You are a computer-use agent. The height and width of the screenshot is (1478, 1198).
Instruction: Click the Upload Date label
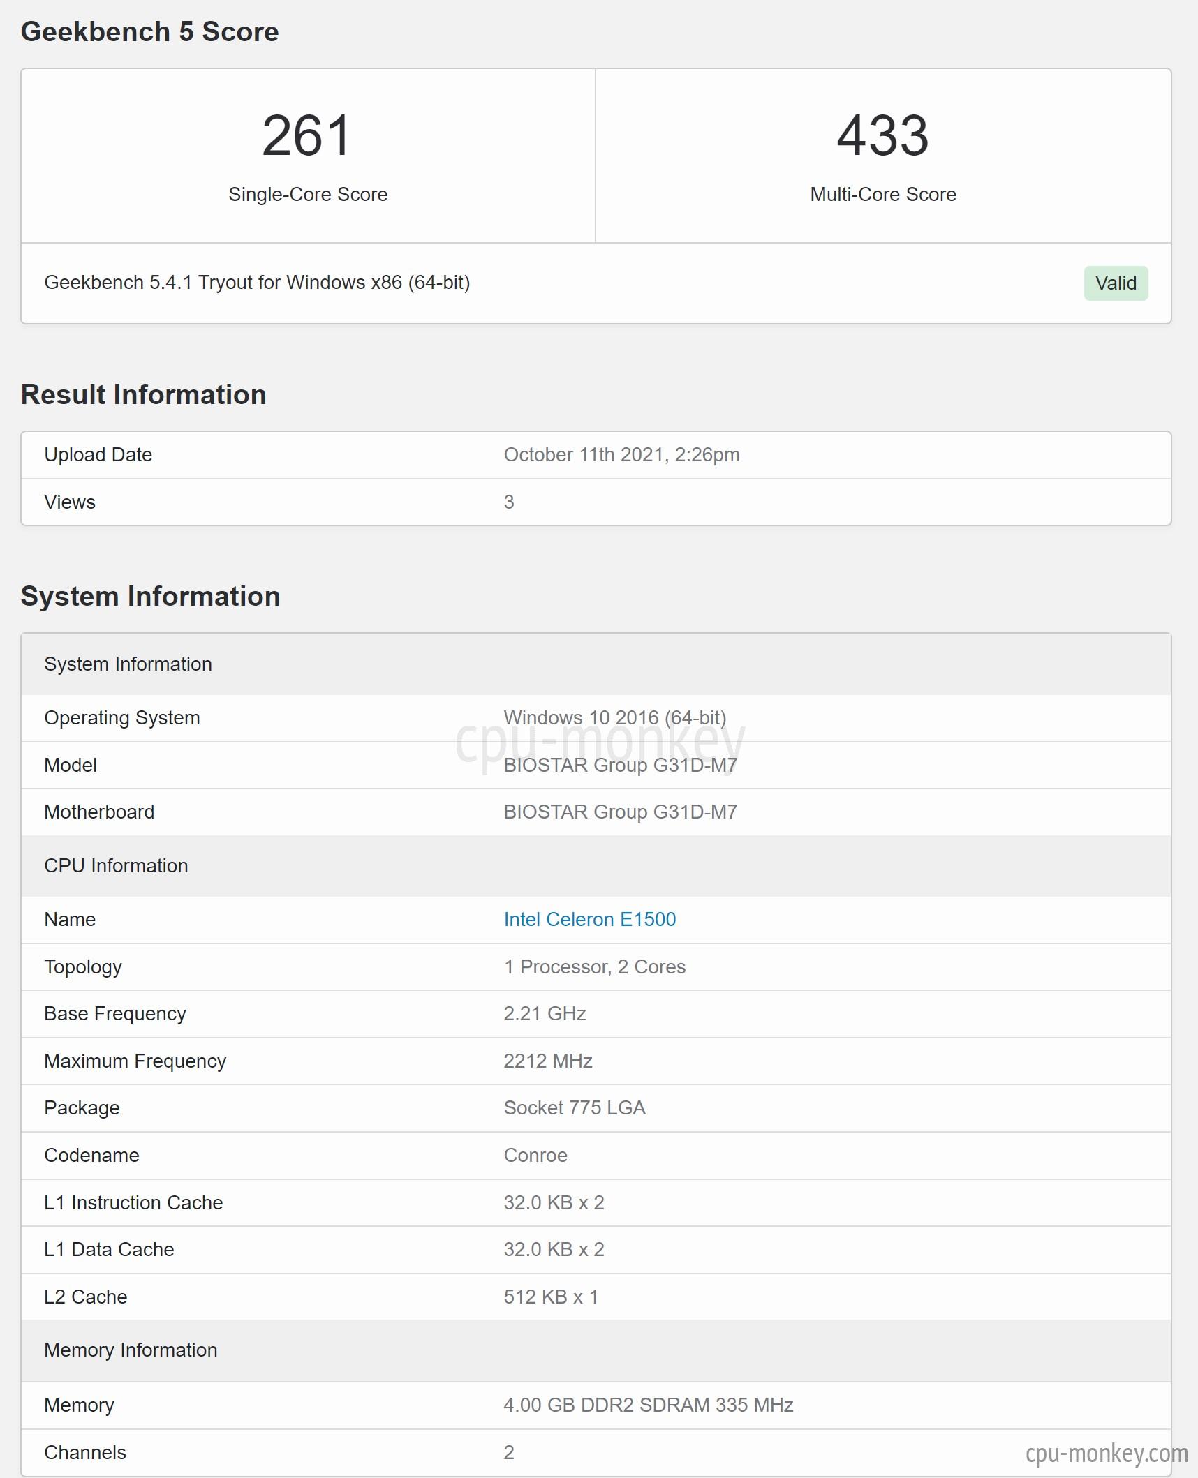(x=98, y=454)
